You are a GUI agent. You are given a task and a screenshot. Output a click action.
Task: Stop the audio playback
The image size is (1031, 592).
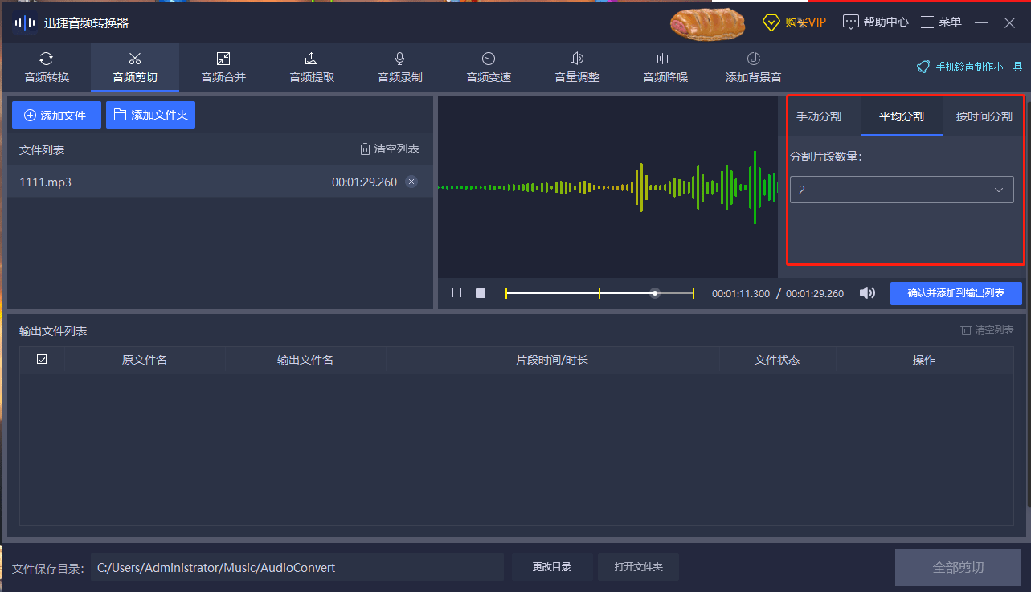pyautogui.click(x=481, y=293)
